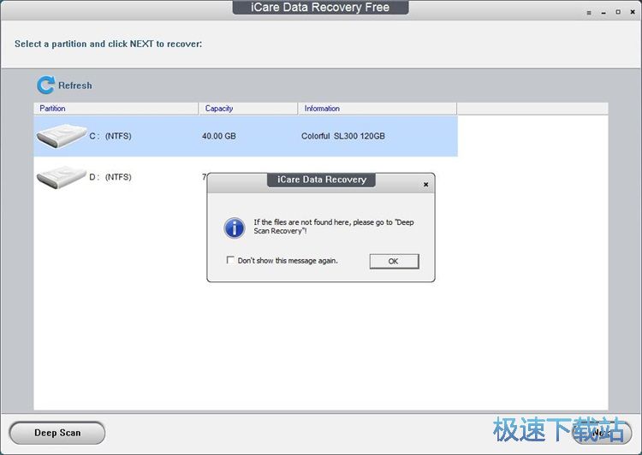Click the Refresh text label
Image resolution: width=642 pixels, height=455 pixels.
(x=75, y=86)
